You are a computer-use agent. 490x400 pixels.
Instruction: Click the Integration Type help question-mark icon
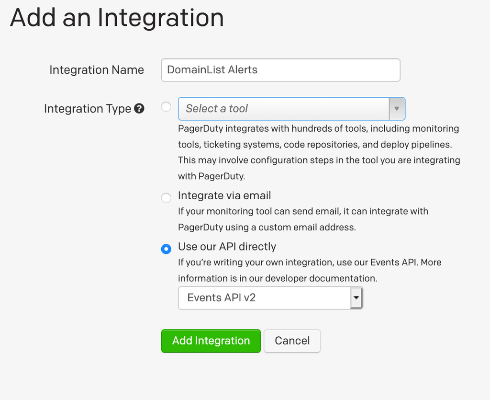(139, 109)
